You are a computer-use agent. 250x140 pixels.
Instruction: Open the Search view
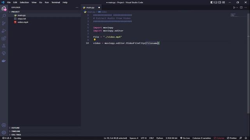click(4, 16)
